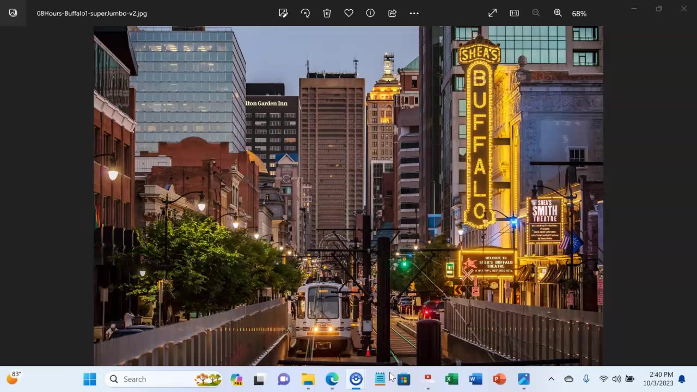Click the taskbar Search box
This screenshot has height=392, width=697.
163,379
